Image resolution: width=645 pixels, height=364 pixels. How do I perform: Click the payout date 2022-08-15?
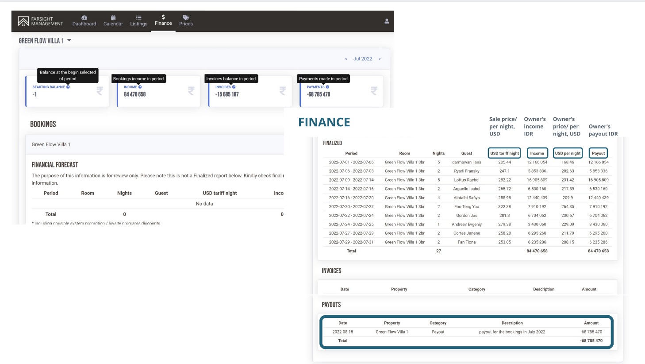coord(343,332)
